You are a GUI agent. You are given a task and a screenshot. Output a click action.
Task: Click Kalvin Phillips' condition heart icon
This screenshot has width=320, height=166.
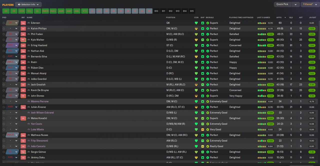[196, 28]
